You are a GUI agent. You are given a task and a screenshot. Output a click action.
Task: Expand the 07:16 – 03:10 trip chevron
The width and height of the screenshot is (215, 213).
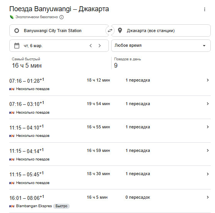(x=208, y=104)
